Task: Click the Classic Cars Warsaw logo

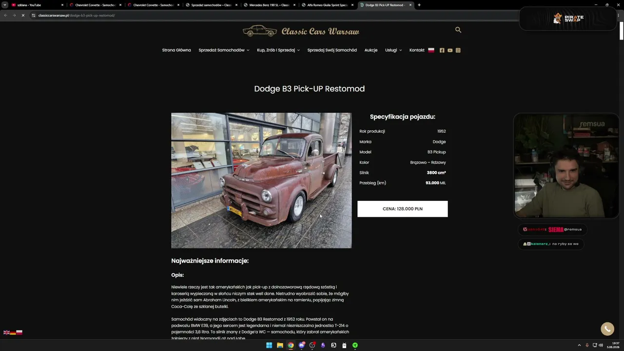Action: pos(301,31)
